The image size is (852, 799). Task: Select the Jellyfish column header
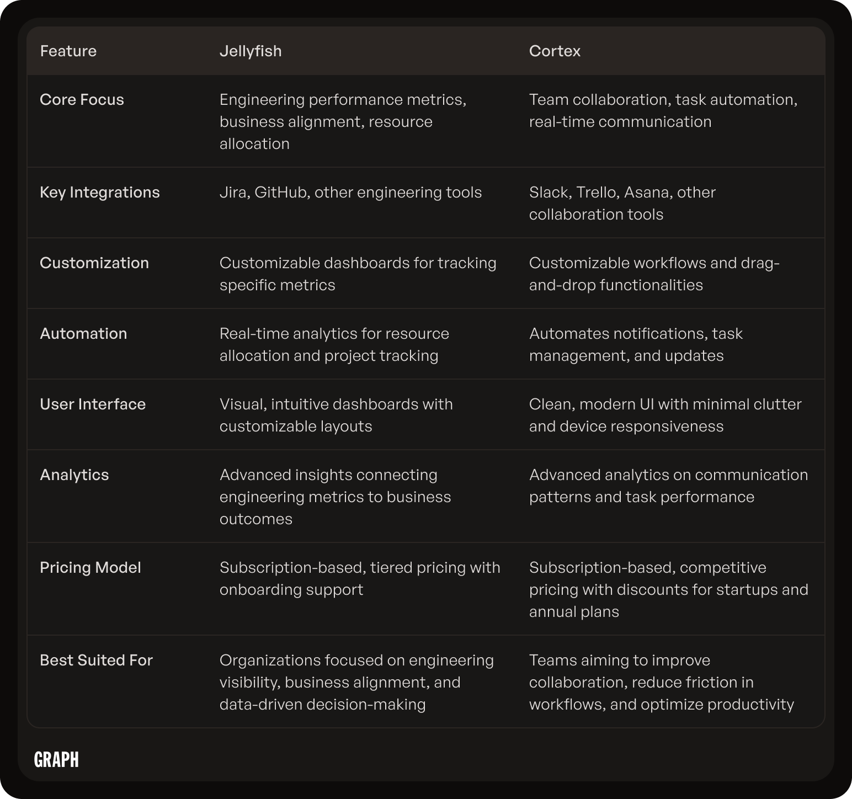click(x=251, y=51)
